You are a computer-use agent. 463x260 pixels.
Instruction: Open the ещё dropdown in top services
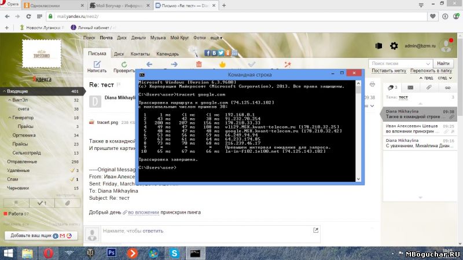(216, 38)
